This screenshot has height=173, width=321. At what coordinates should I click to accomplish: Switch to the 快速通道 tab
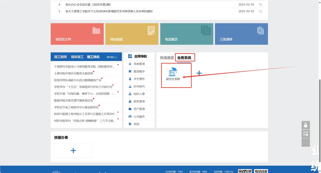coord(167,58)
